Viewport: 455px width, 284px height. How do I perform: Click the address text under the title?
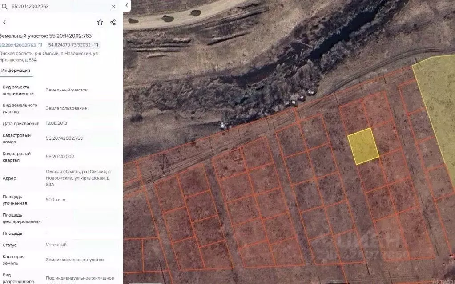coord(48,56)
